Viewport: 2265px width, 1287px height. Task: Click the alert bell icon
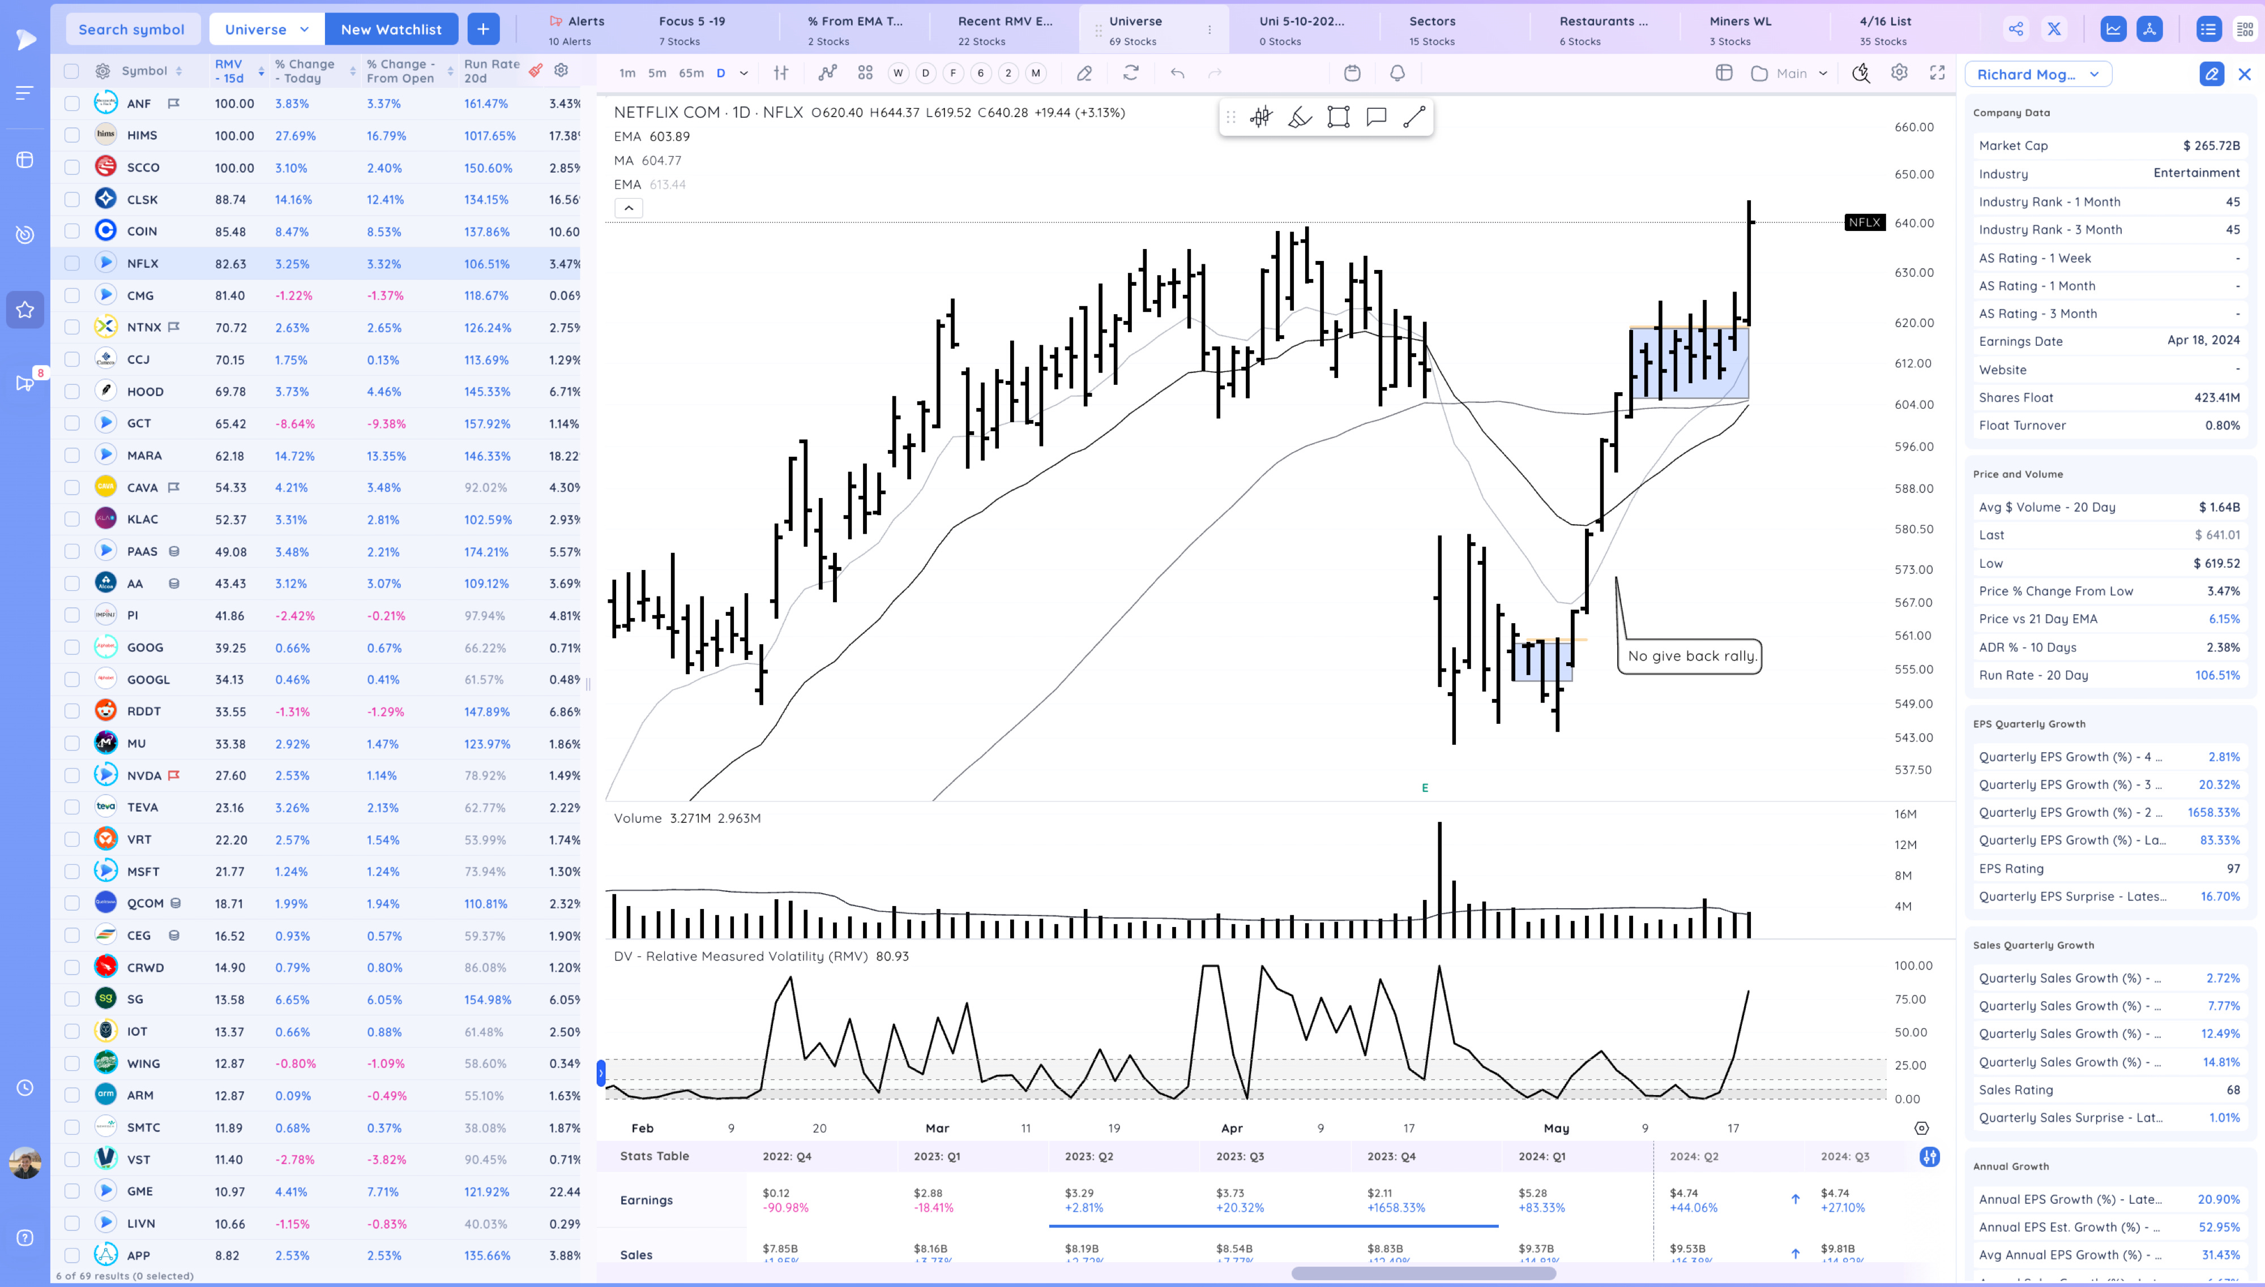[x=1397, y=74]
